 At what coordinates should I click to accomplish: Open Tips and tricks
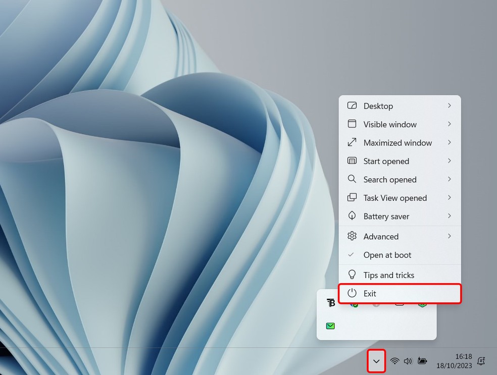point(388,275)
